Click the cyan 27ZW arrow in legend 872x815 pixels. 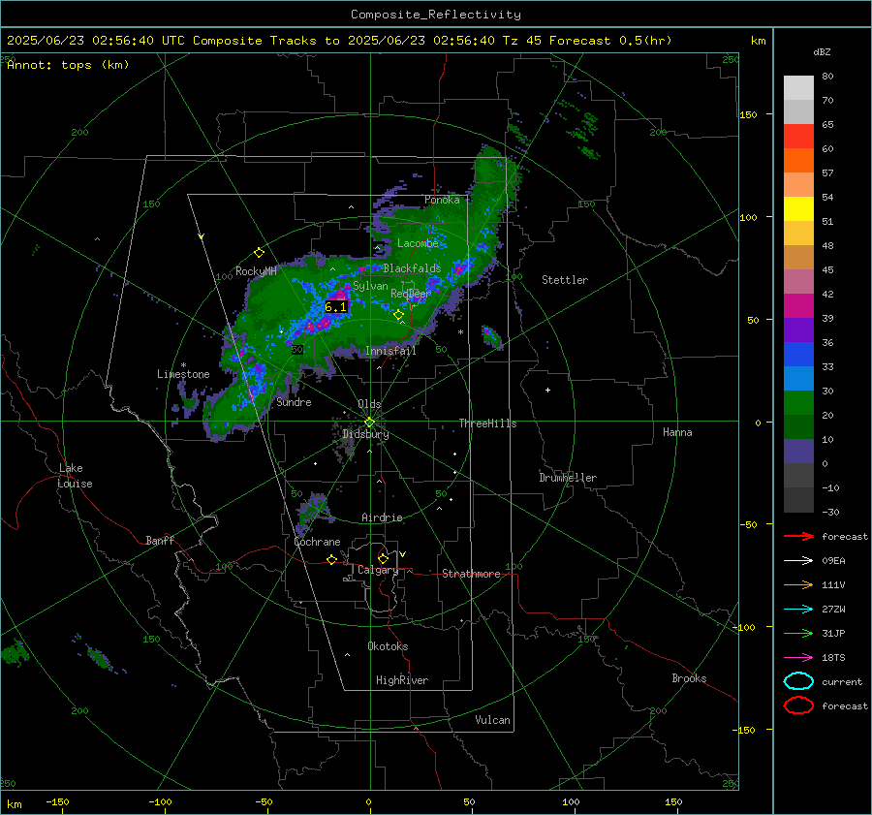798,610
